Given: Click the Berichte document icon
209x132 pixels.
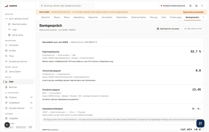Looking at the screenshot, I should [x=6, y=87].
